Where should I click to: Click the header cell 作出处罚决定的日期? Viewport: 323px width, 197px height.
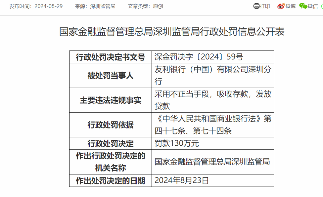click(110, 181)
